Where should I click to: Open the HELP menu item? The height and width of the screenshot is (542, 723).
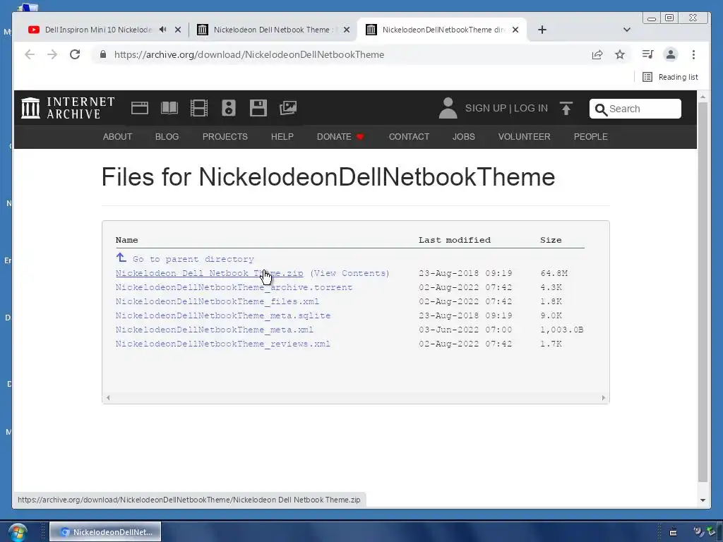click(282, 137)
